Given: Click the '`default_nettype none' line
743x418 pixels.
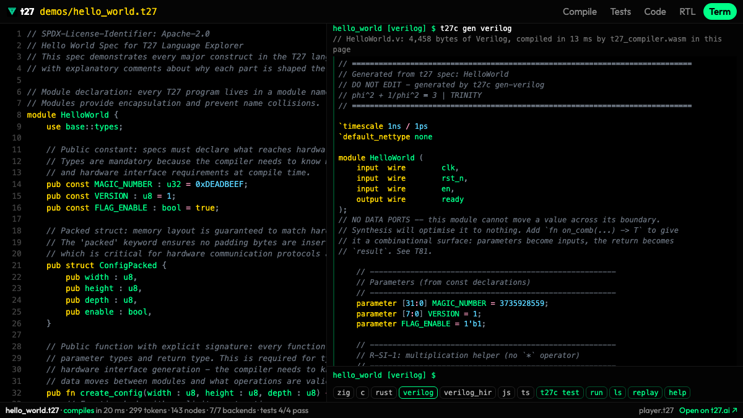Looking at the screenshot, I should (386, 137).
